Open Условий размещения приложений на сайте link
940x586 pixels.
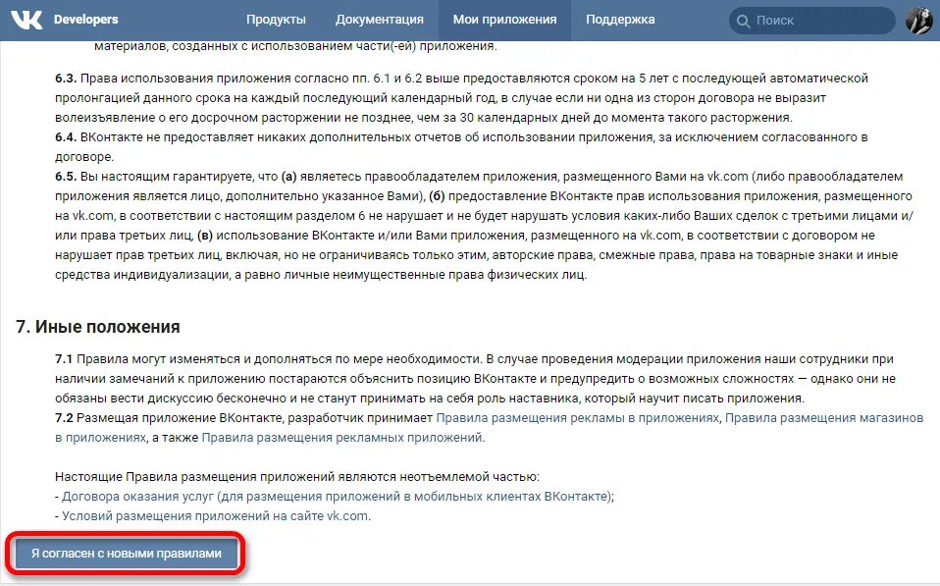pos(216,516)
